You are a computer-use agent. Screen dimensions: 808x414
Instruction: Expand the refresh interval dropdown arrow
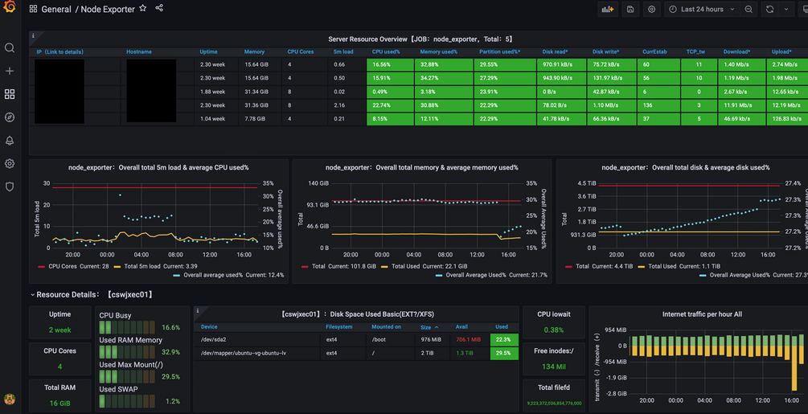(786, 10)
